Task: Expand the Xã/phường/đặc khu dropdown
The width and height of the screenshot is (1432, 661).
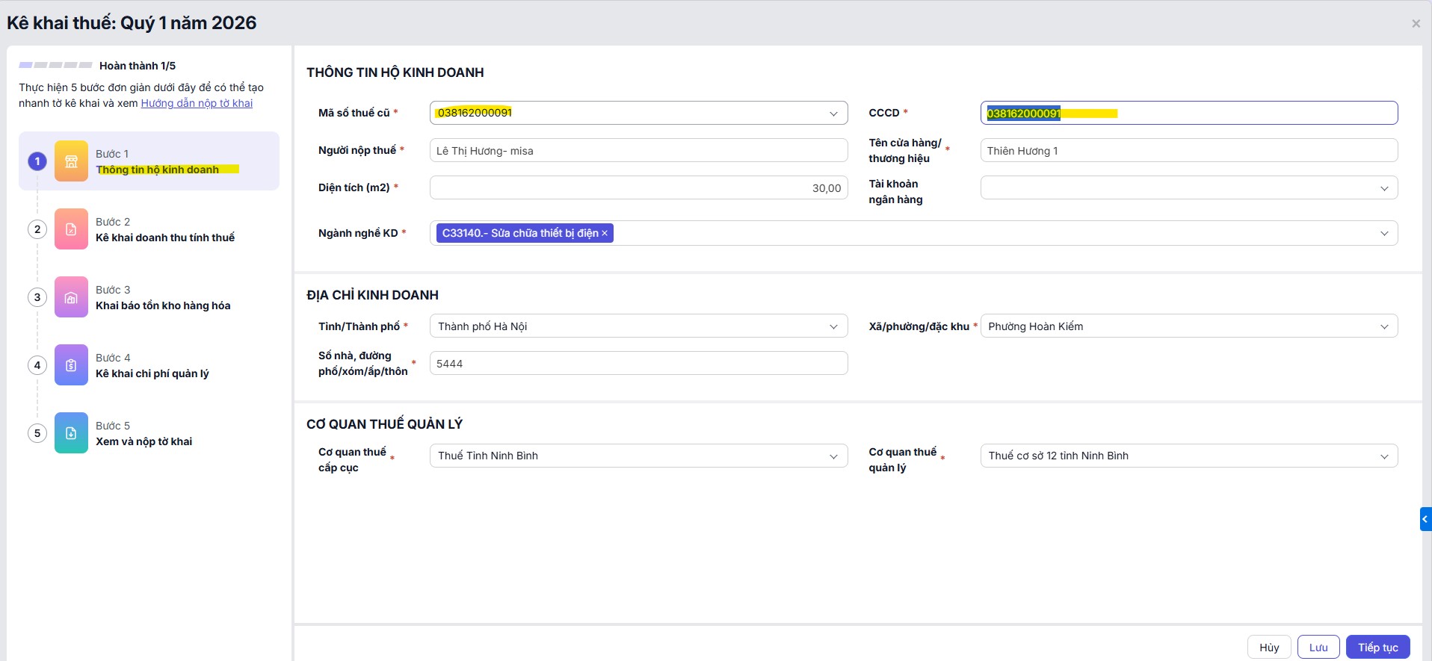Action: coord(1384,326)
